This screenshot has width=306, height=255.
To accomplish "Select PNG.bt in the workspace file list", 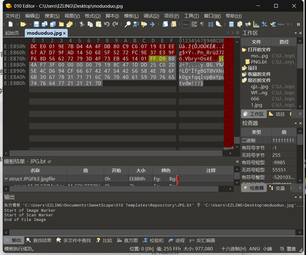I will [259, 62].
